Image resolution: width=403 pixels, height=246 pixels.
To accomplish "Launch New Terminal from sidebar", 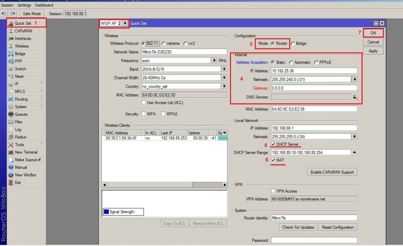I will [26, 152].
